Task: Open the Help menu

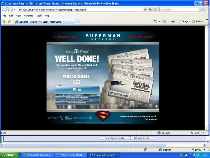Action: pyautogui.click(x=47, y=16)
